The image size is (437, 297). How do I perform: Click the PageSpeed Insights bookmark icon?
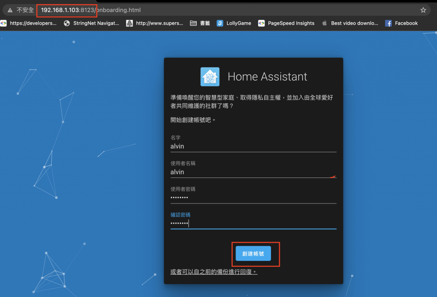pos(261,23)
